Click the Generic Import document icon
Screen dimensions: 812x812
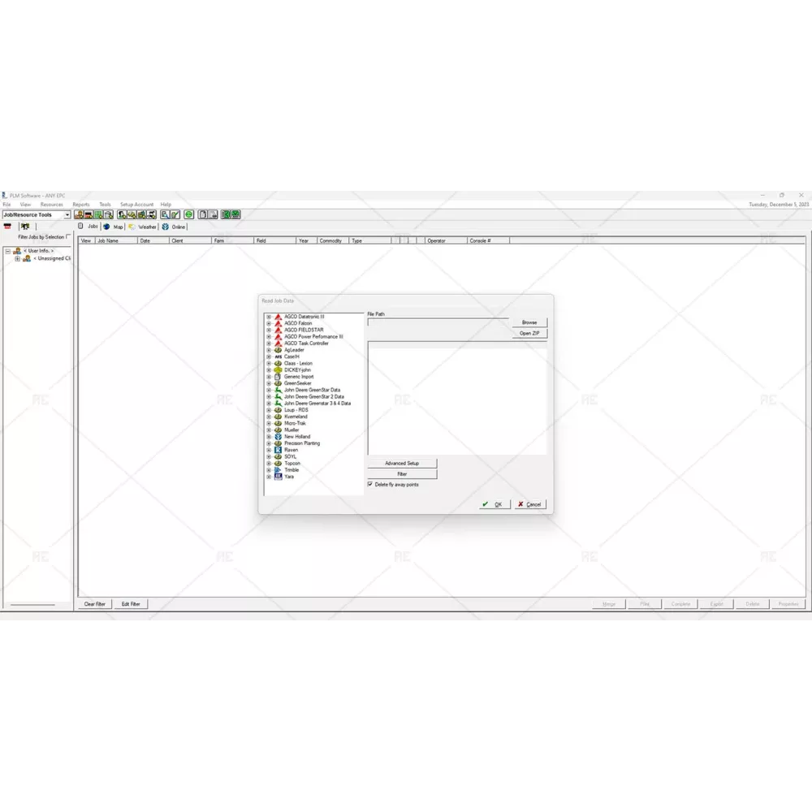[278, 377]
